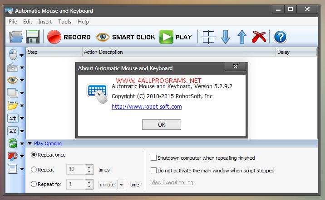Click the Play Options heading text
The height and width of the screenshot is (200, 325).
[x=48, y=143]
